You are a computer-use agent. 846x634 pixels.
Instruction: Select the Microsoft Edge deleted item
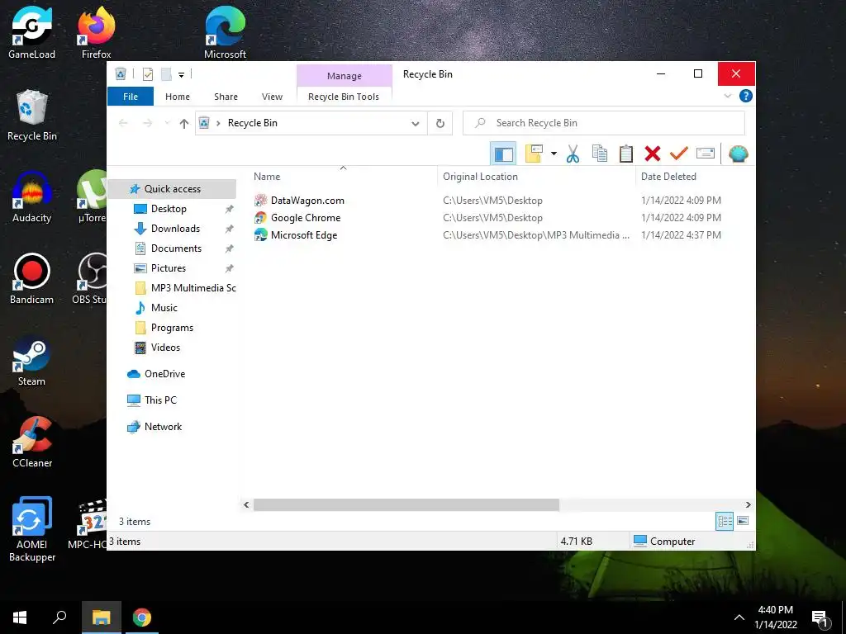(304, 235)
